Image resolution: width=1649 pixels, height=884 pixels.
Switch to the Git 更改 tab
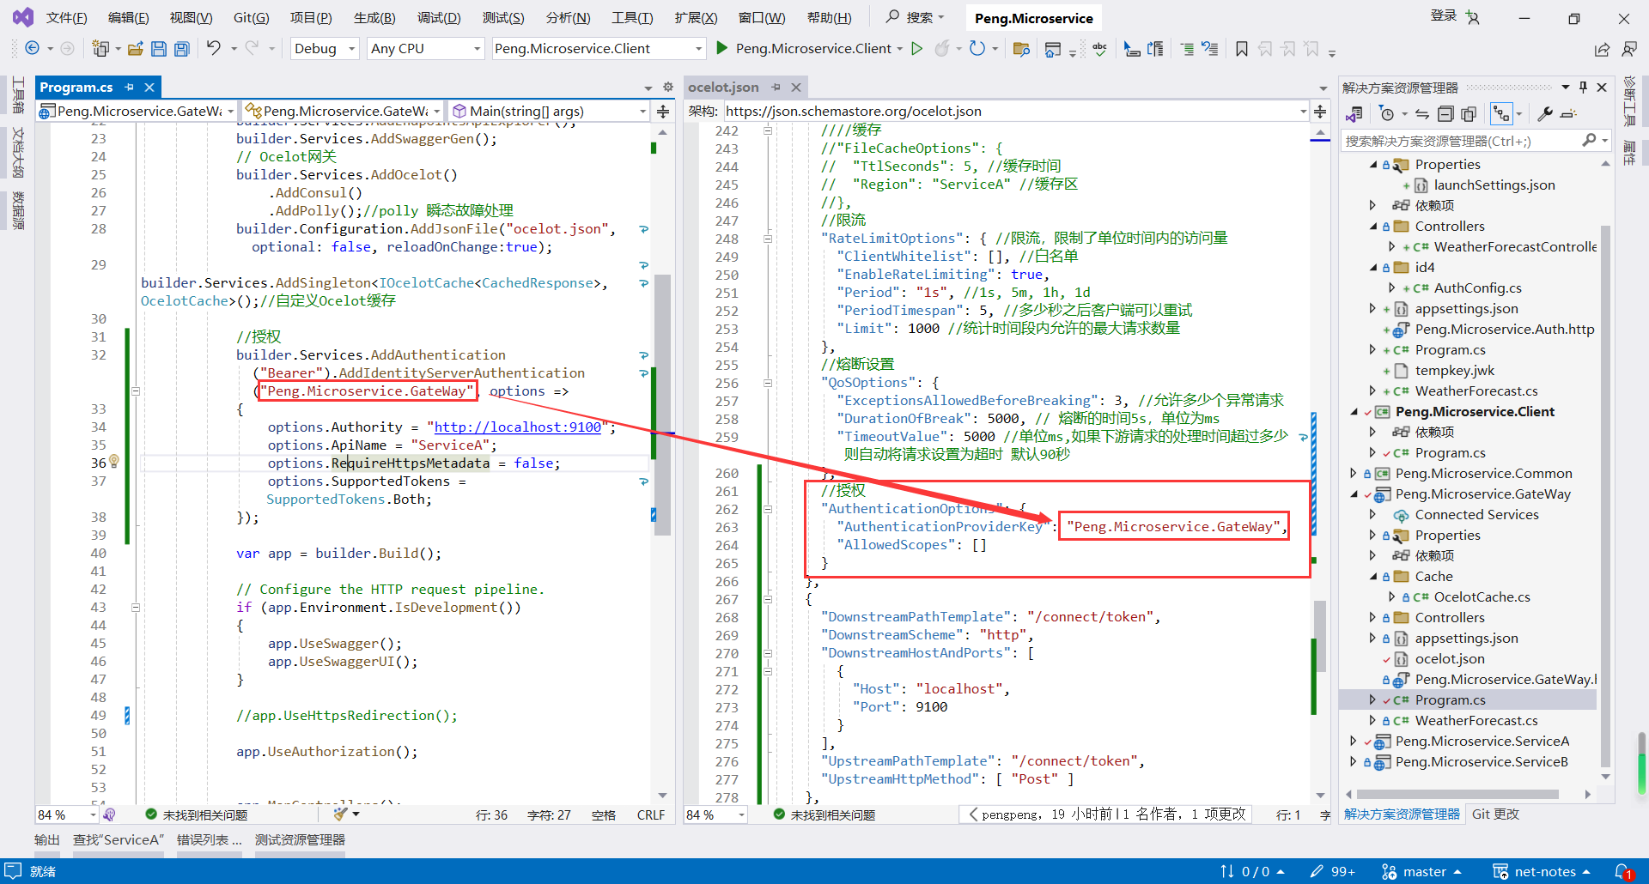1495,814
